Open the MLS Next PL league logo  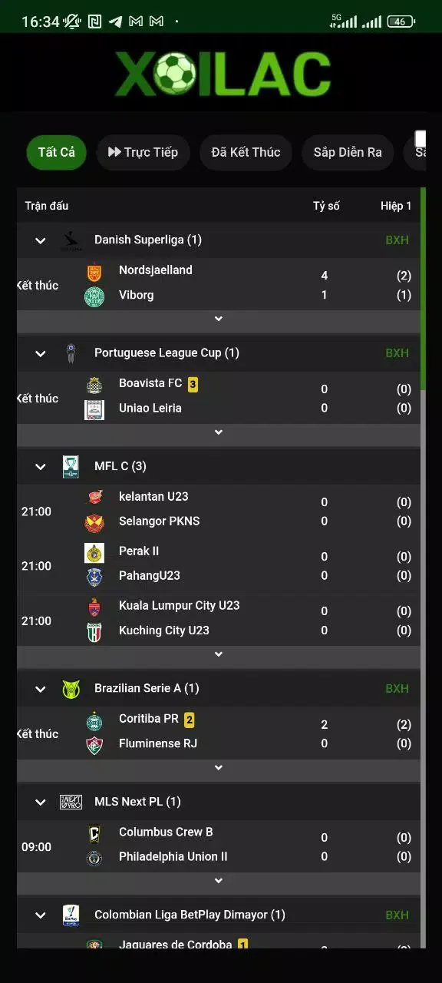tap(71, 802)
